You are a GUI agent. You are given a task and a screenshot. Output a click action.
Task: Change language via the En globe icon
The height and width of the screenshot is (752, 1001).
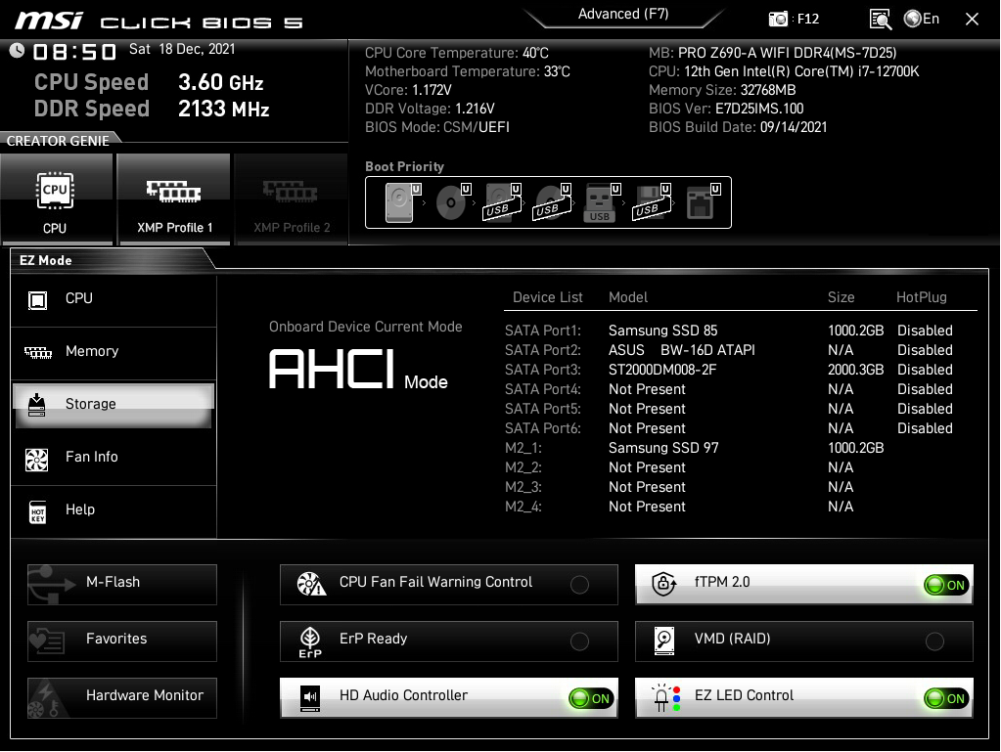click(921, 19)
